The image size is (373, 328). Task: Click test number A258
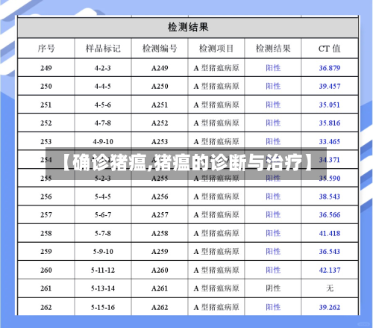[x=160, y=233]
